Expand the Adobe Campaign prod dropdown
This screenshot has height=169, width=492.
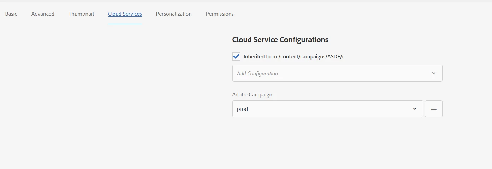click(327, 109)
